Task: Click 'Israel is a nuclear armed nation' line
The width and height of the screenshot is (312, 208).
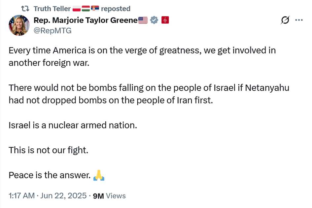Action: coord(73,125)
